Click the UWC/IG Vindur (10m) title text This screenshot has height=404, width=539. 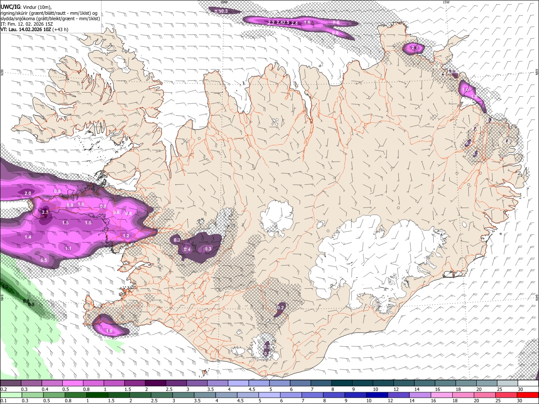[x=26, y=7]
